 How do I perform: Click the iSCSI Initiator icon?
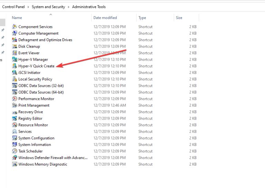[15, 73]
